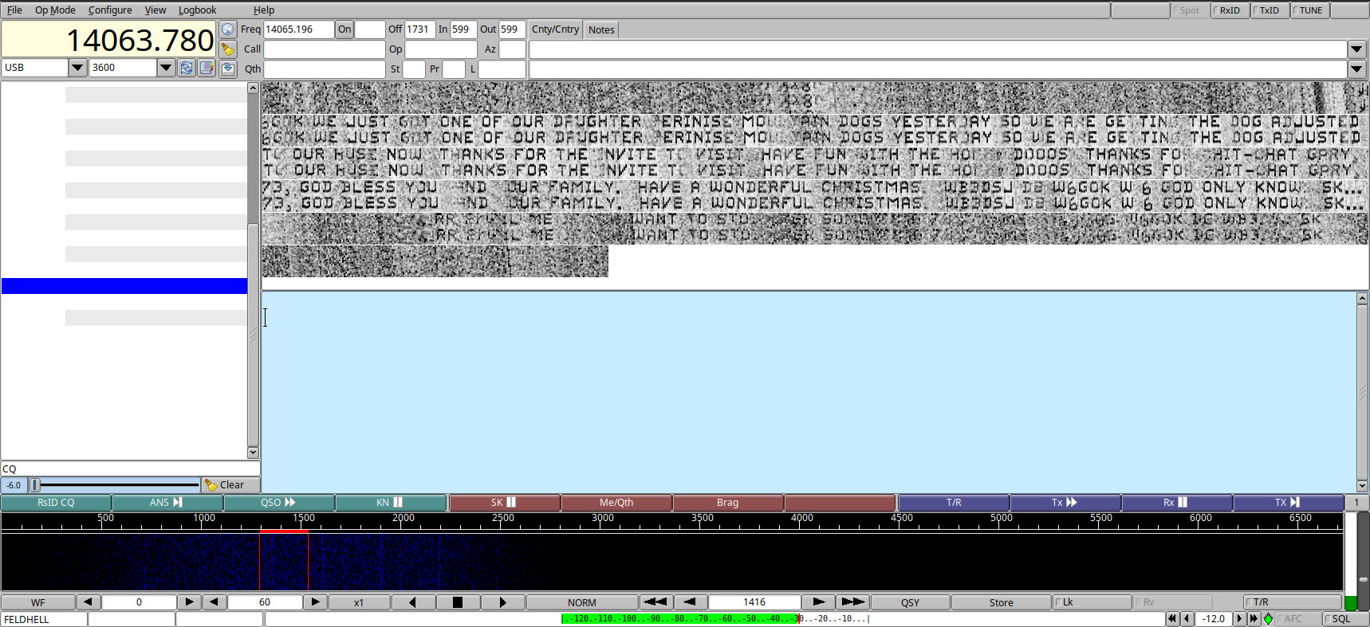
Task: Expand the top-right notes field dropdown arrow
Action: click(x=1356, y=49)
